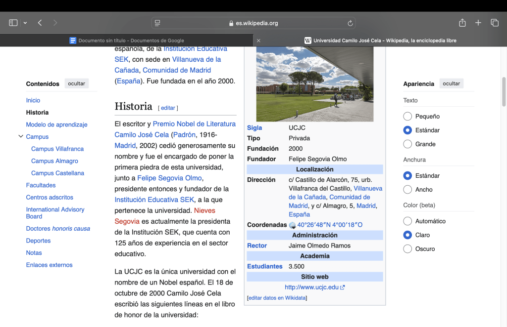Open the sidebar options chevron dropdown
This screenshot has height=327, width=507.
click(x=25, y=23)
